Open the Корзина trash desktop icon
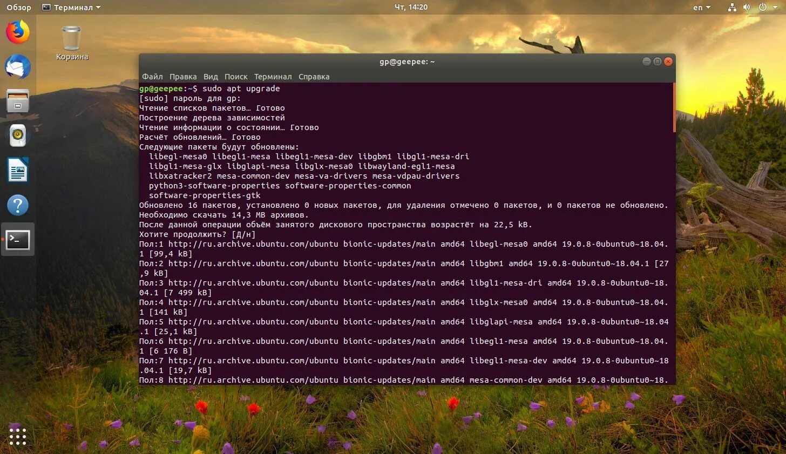The width and height of the screenshot is (786, 454). (72, 43)
